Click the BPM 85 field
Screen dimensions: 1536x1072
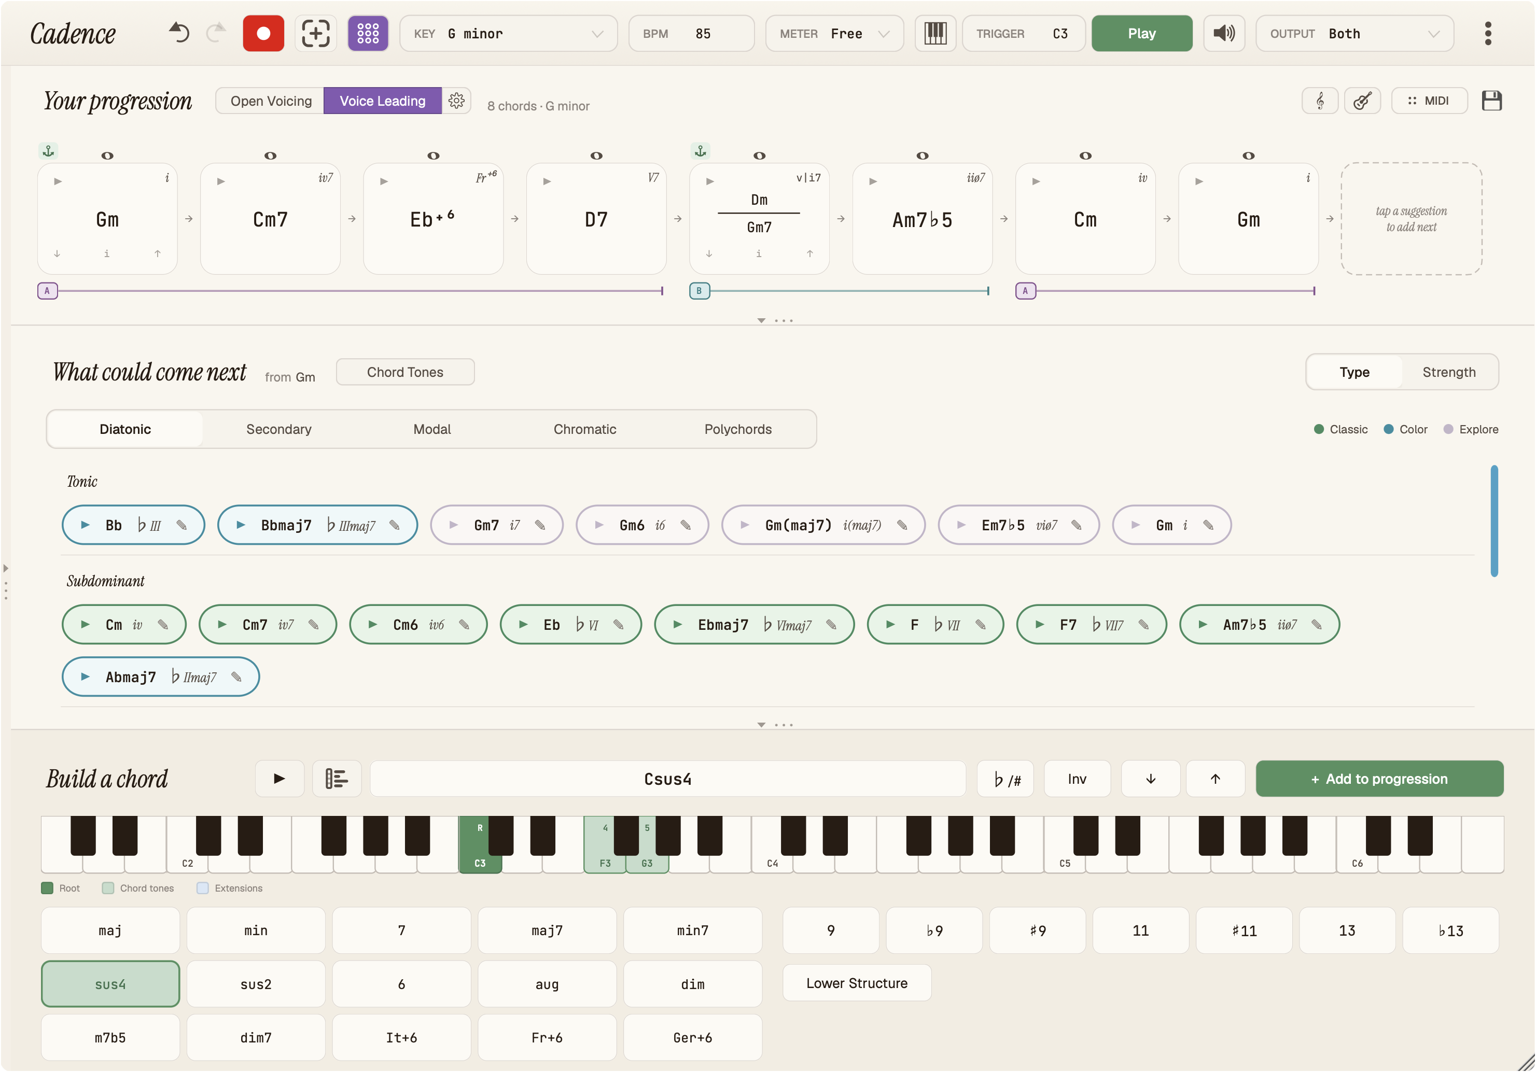pos(692,34)
